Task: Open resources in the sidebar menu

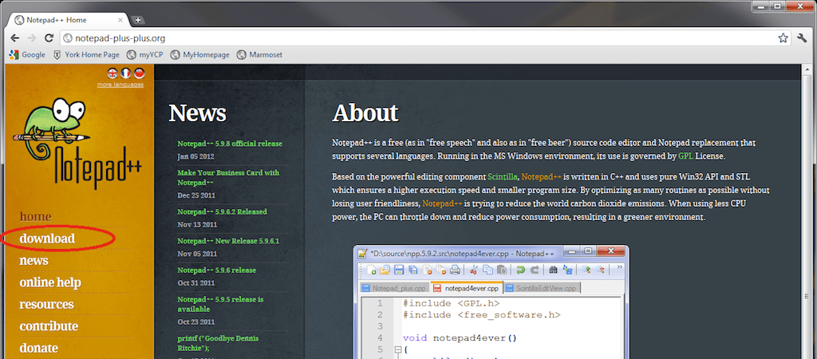Action: click(46, 304)
